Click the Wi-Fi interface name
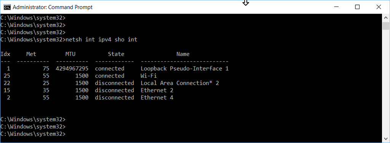 pyautogui.click(x=149, y=76)
